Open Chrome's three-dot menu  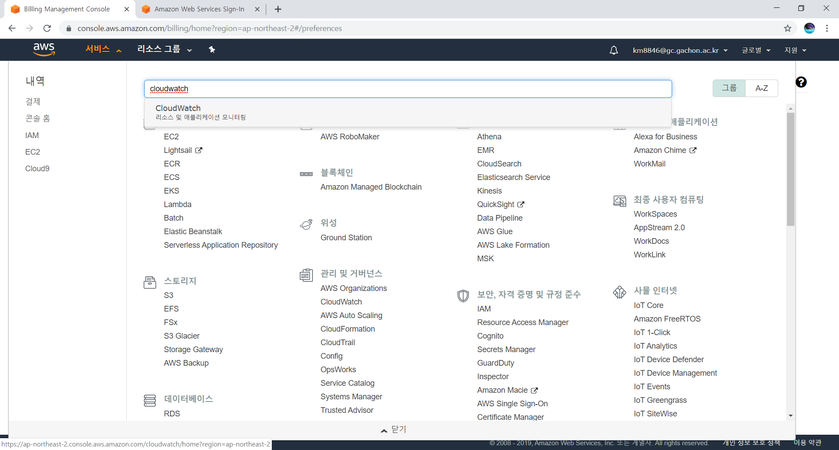[x=827, y=28]
